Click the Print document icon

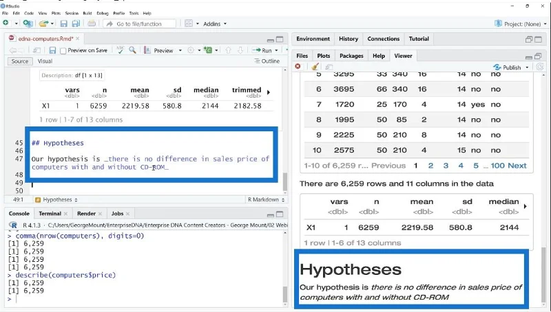coord(92,23)
